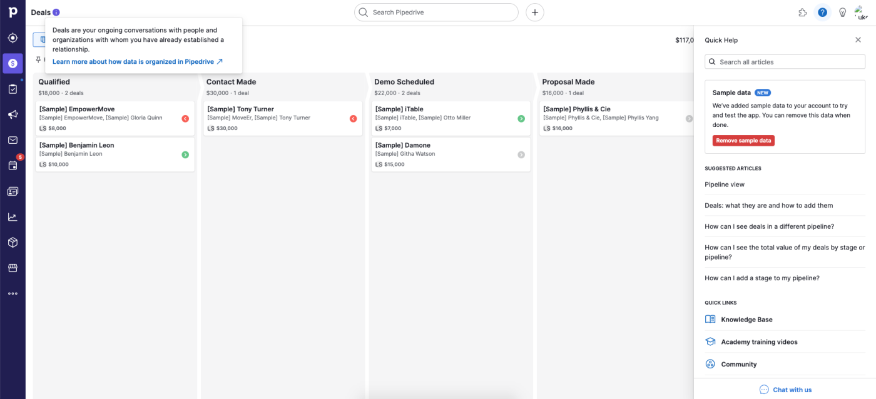Viewport: 876px width, 399px height.
Task: Open the lightbulb Sales Assistant icon
Action: click(843, 13)
